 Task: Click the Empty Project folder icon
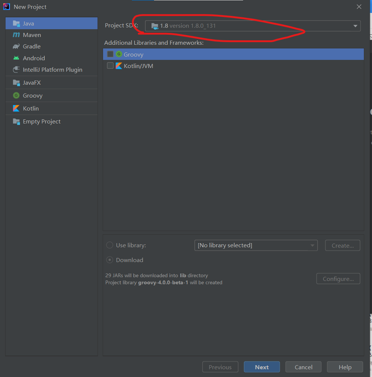click(x=16, y=121)
